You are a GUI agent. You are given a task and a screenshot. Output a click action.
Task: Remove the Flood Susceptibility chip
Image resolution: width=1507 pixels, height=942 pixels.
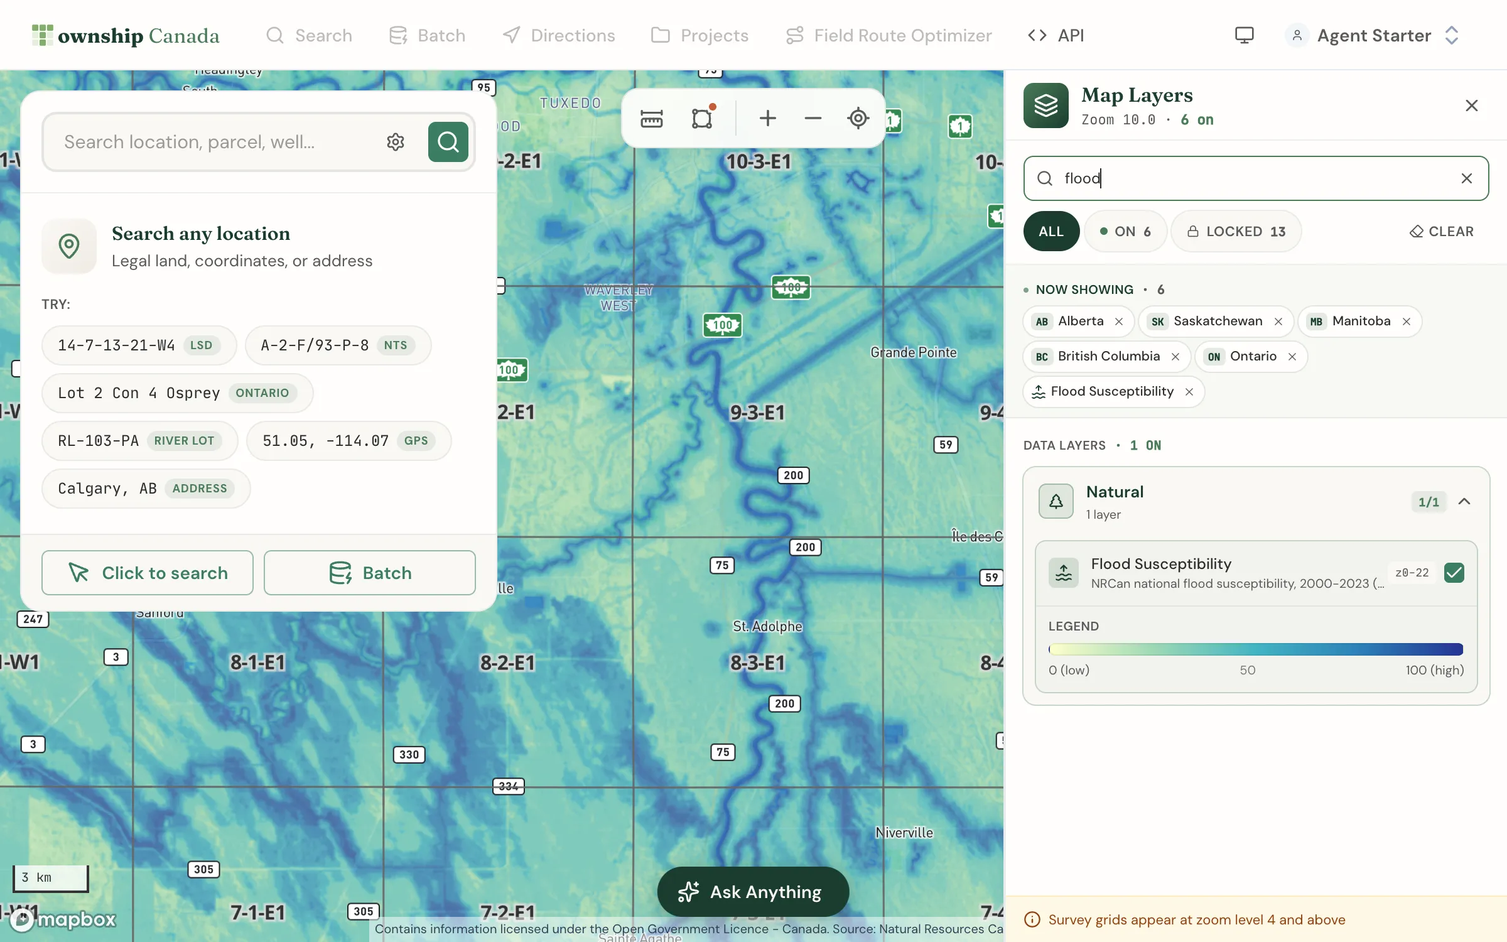pyautogui.click(x=1189, y=392)
